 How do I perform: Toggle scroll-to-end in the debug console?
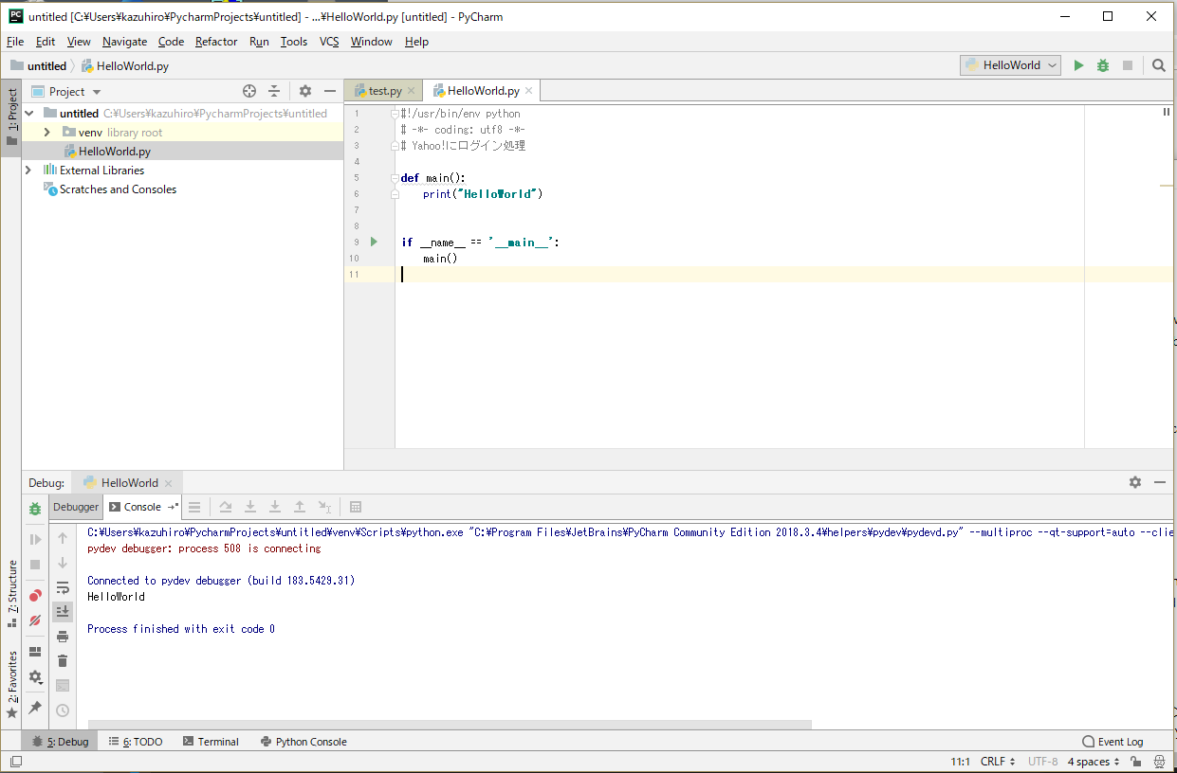(63, 612)
